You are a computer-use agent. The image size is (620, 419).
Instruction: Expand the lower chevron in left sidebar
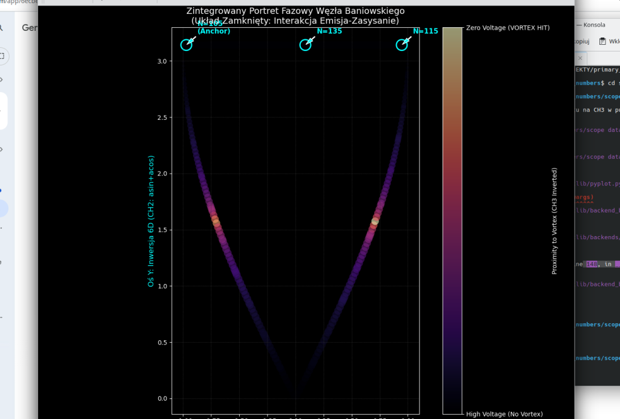[x=2, y=149]
